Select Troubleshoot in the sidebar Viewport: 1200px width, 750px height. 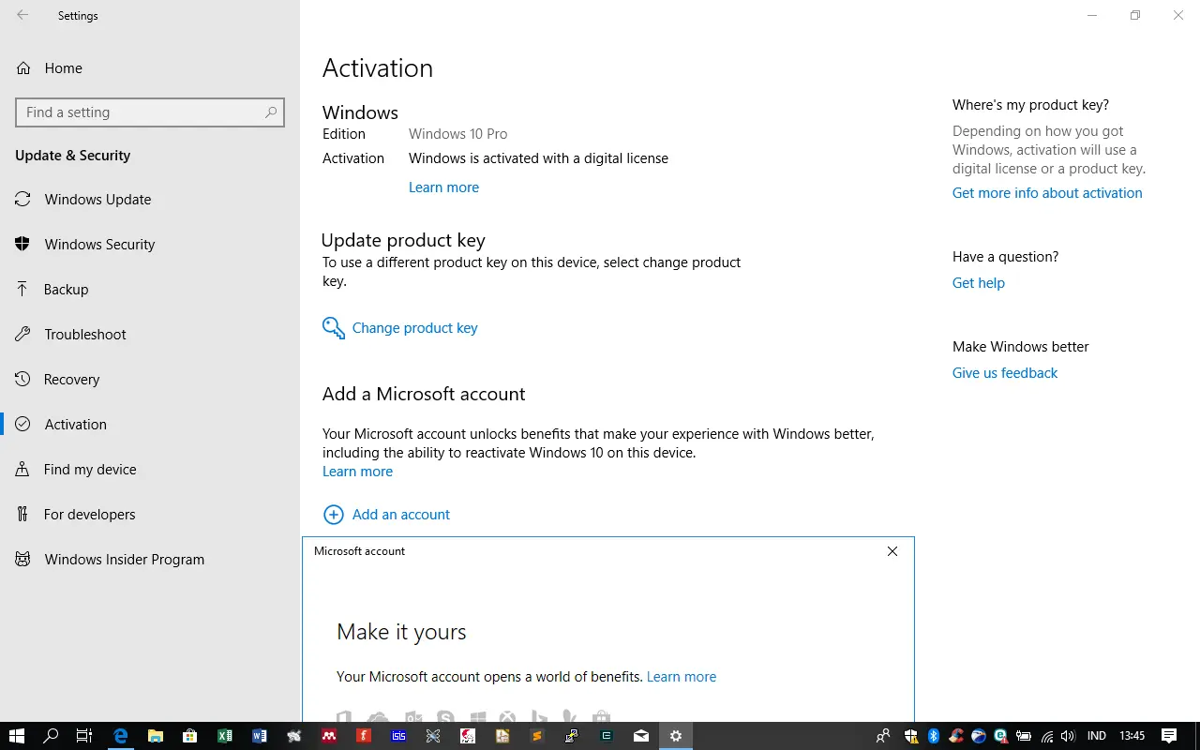click(84, 335)
